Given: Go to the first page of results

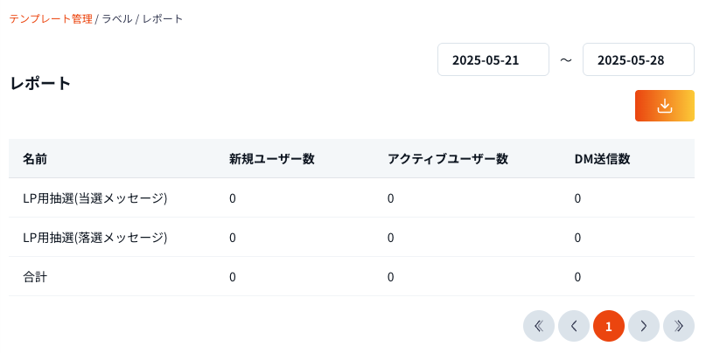Looking at the screenshot, I should [539, 326].
